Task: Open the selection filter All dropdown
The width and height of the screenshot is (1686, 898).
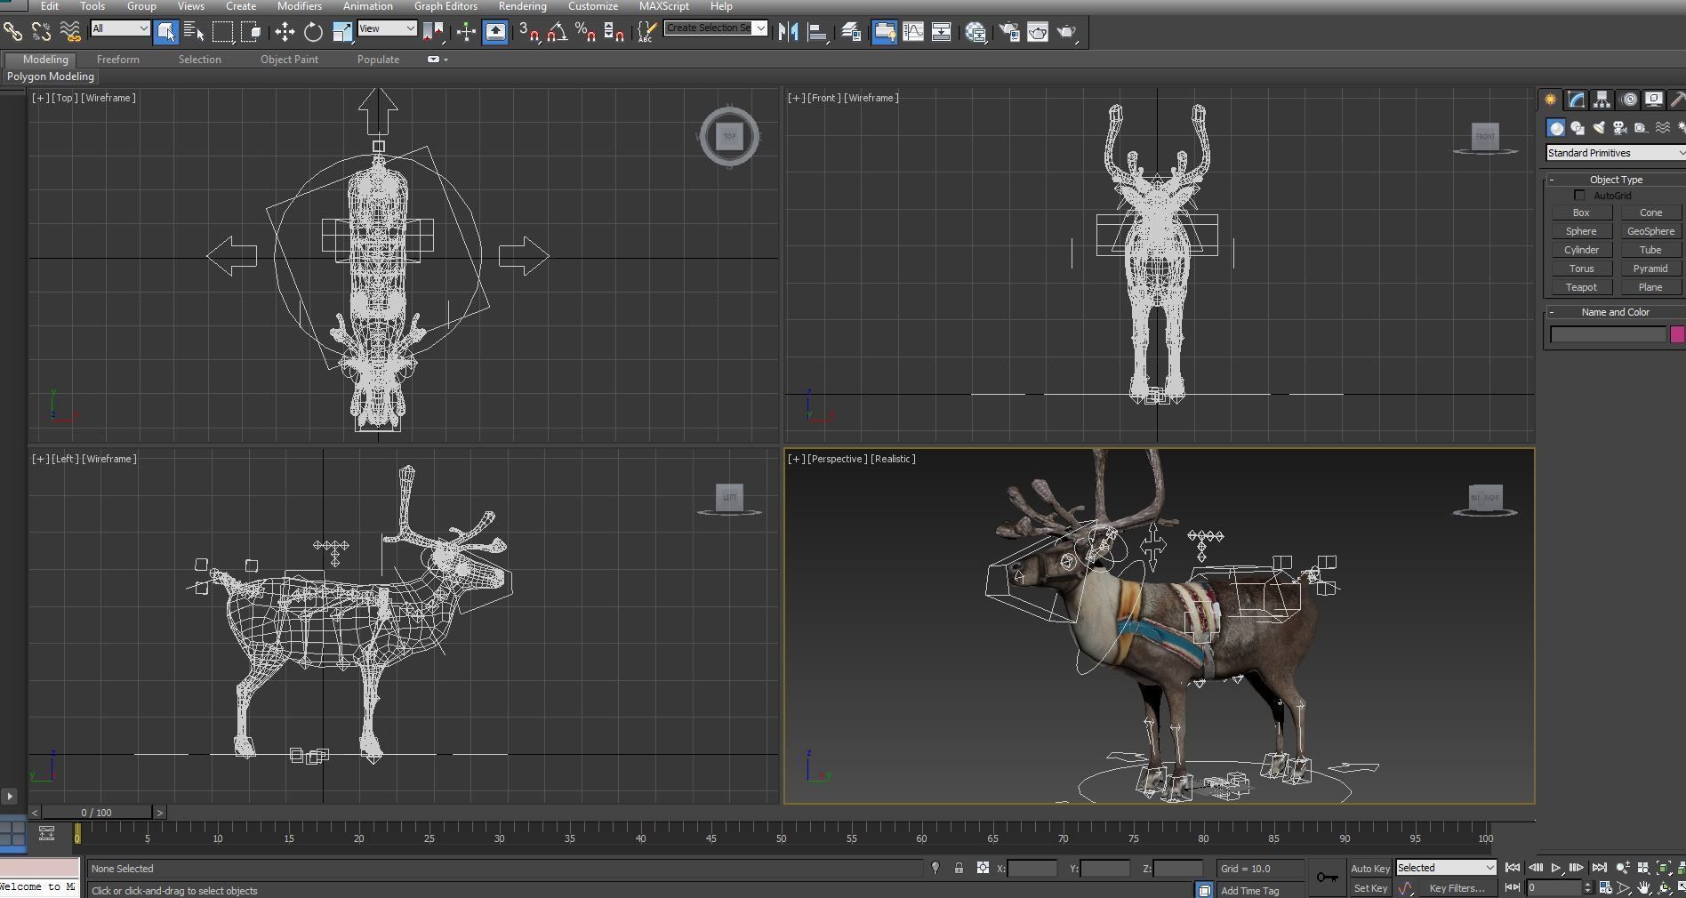Action: (120, 28)
